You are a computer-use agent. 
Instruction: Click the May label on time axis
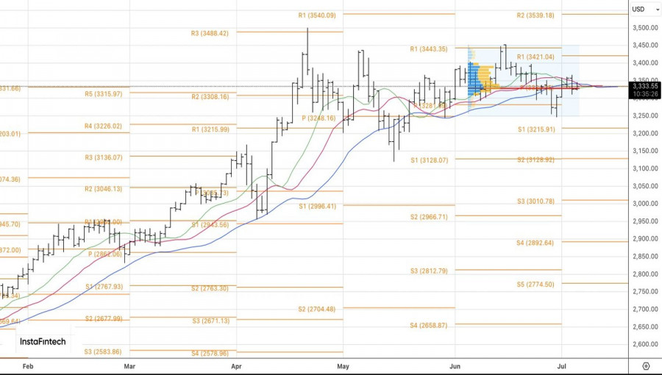(343, 367)
